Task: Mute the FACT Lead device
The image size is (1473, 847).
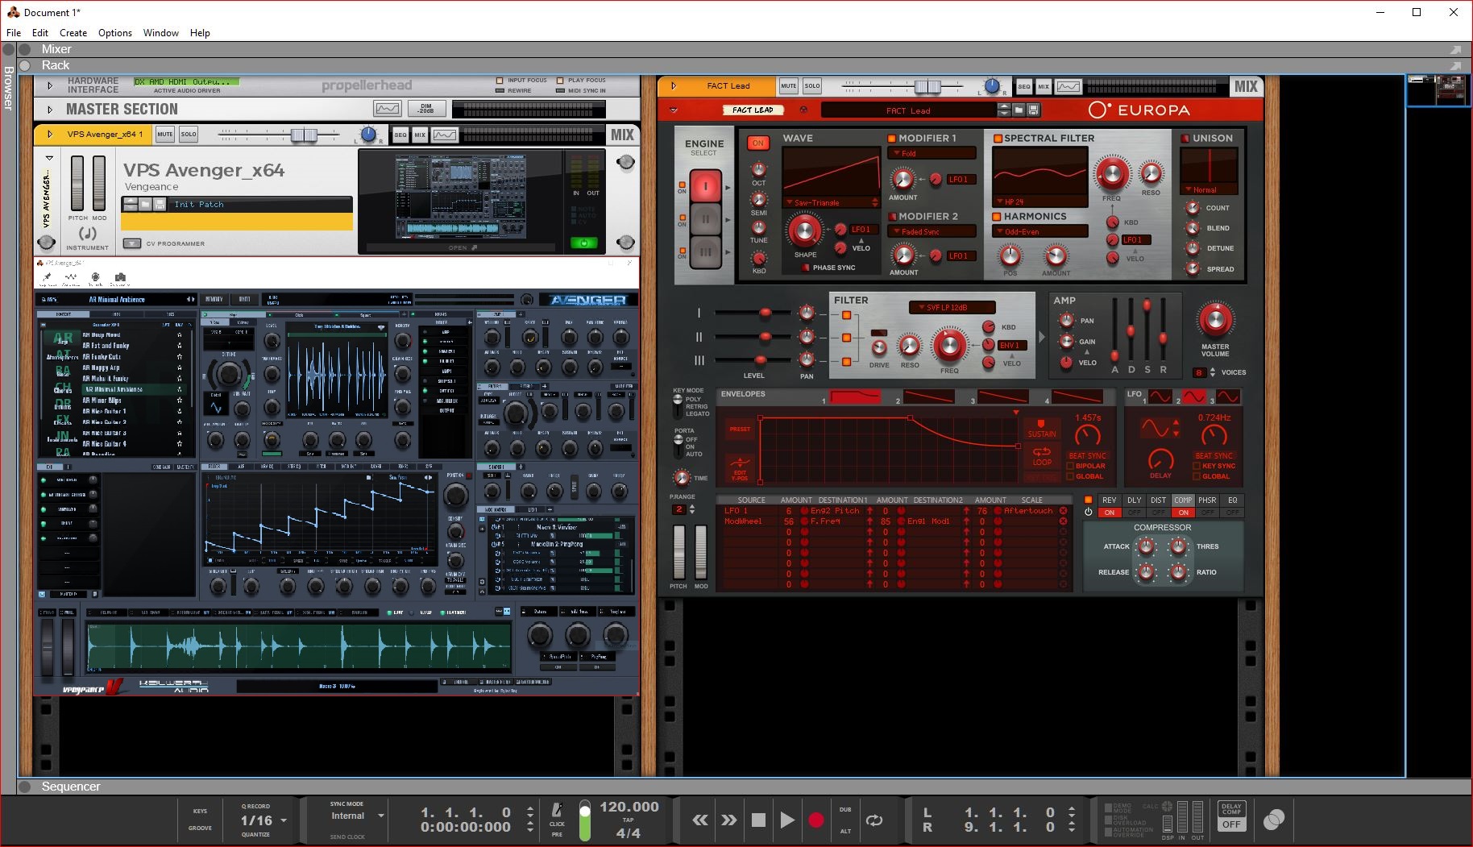Action: coord(788,85)
